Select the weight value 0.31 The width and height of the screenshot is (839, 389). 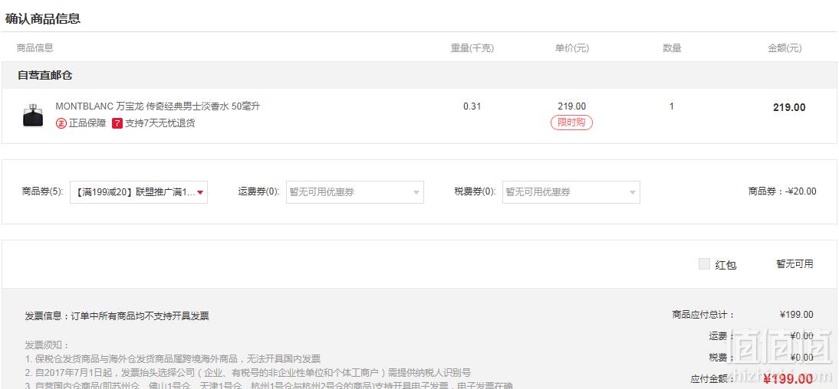coord(472,106)
